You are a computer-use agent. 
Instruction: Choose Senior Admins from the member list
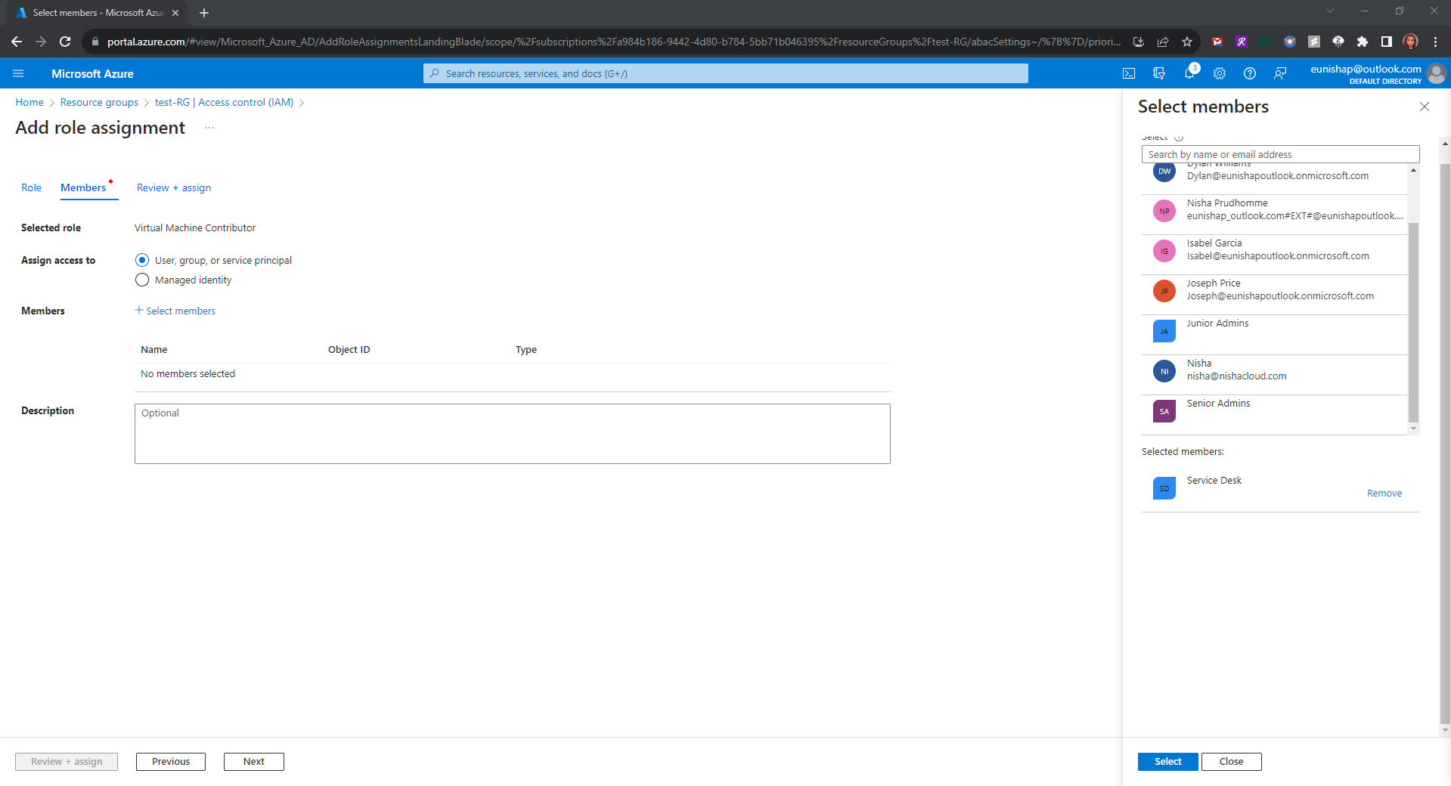click(1218, 404)
